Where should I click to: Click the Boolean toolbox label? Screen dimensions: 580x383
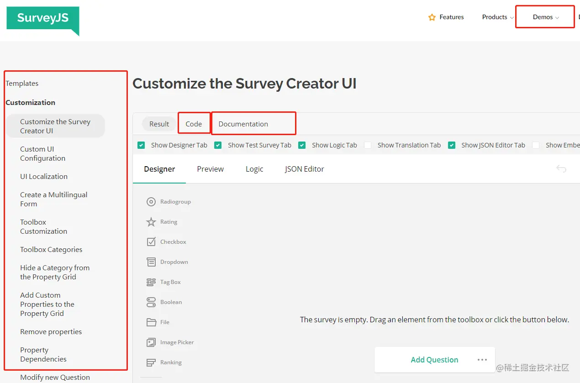tap(171, 302)
